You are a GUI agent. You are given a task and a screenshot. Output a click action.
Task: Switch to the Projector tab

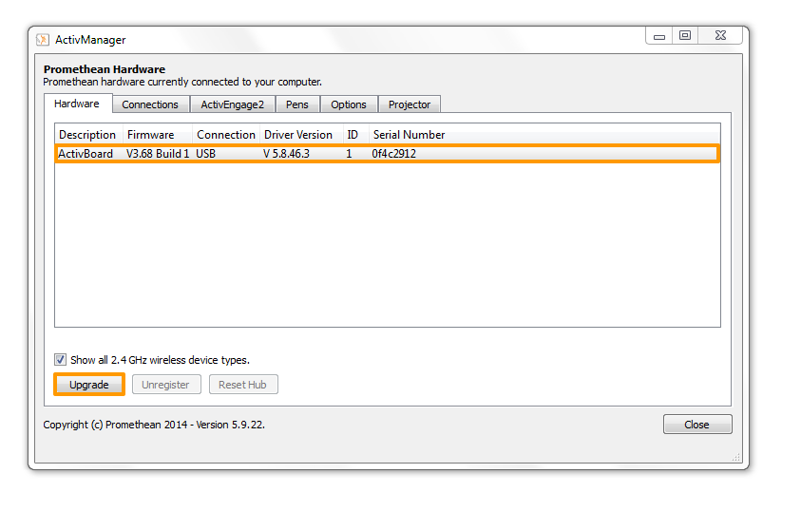pos(410,104)
